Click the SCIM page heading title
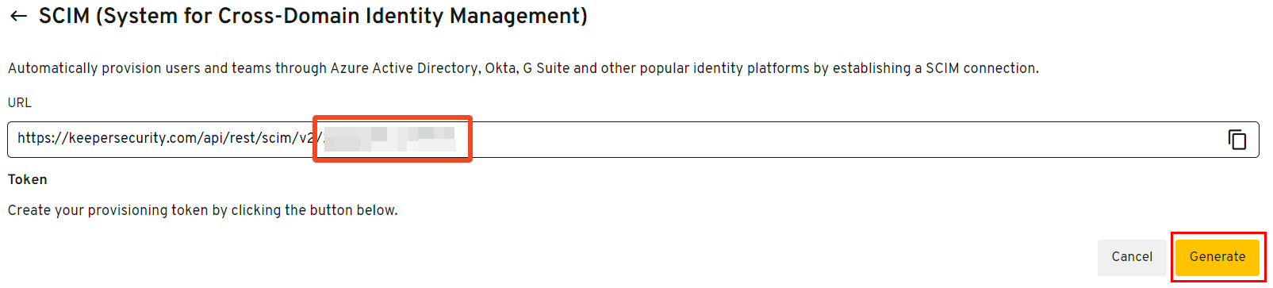Screen dimensions: 1273x288 point(313,16)
